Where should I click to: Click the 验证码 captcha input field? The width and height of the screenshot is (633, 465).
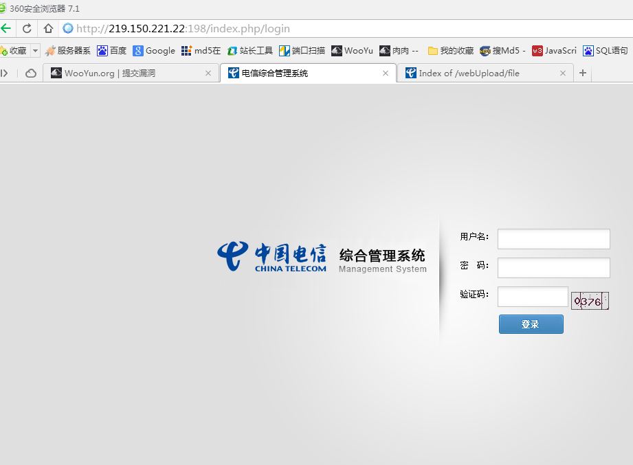(x=533, y=297)
